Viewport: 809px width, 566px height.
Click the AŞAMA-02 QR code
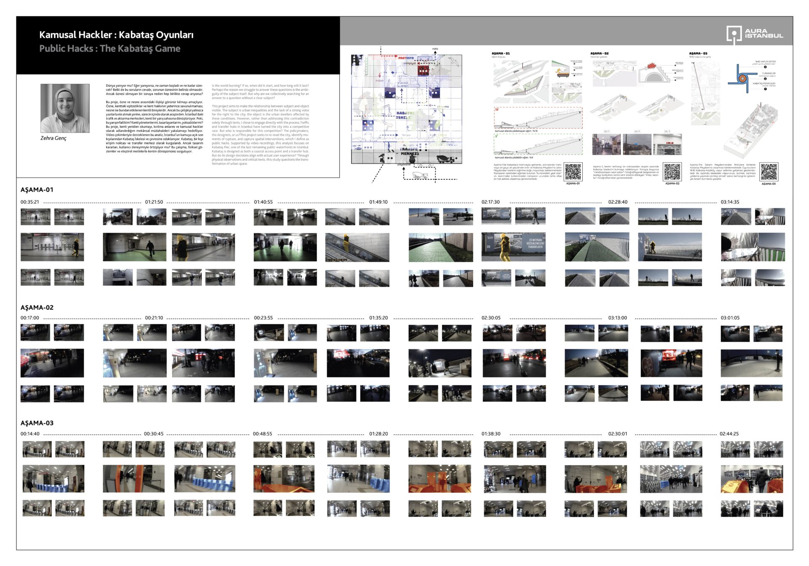(x=672, y=172)
